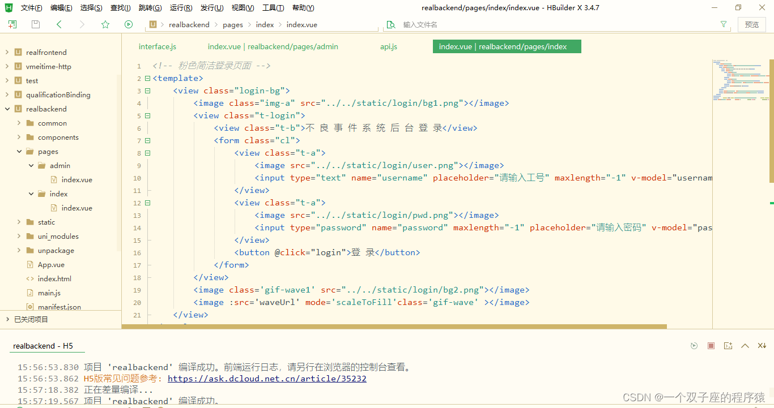This screenshot has width=774, height=408.
Task: Click the 预览 preview button
Action: click(752, 24)
